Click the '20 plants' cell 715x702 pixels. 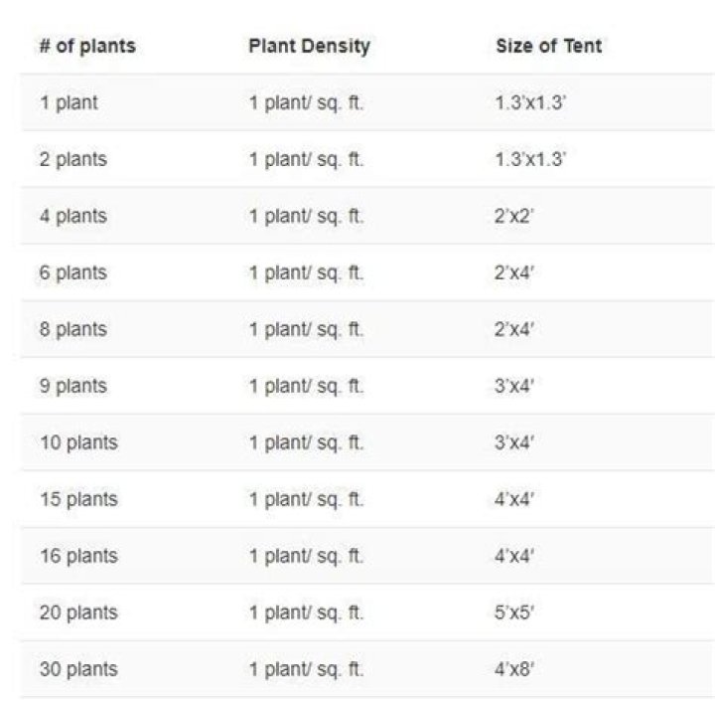tap(78, 613)
